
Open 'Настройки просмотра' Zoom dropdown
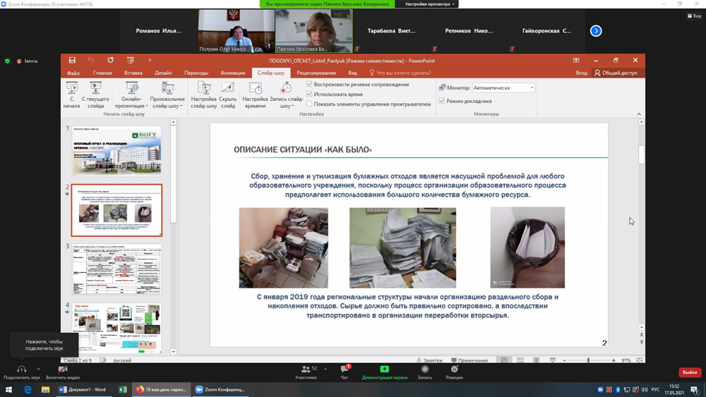point(430,4)
